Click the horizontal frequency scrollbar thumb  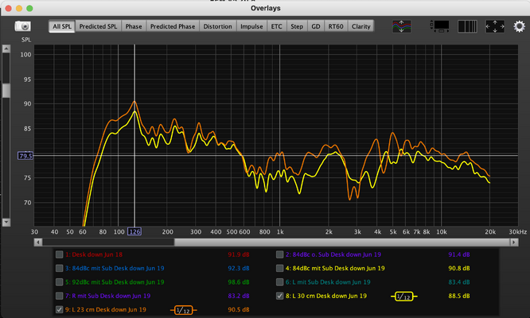click(x=341, y=242)
